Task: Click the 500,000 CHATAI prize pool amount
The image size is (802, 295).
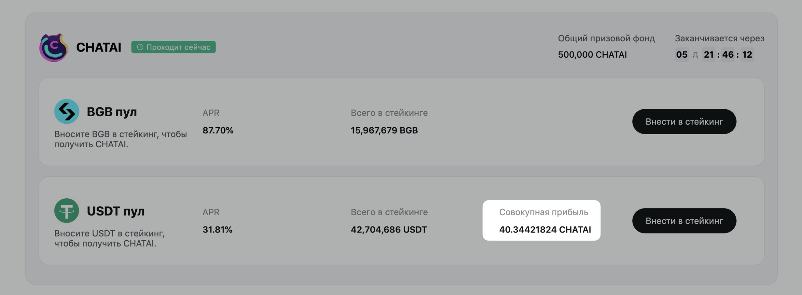Action: click(x=592, y=54)
